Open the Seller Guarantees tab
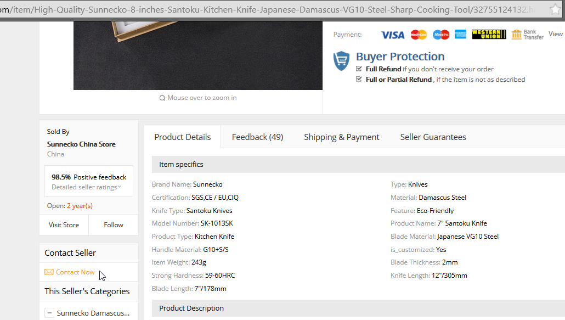The image size is (565, 320). [x=433, y=137]
